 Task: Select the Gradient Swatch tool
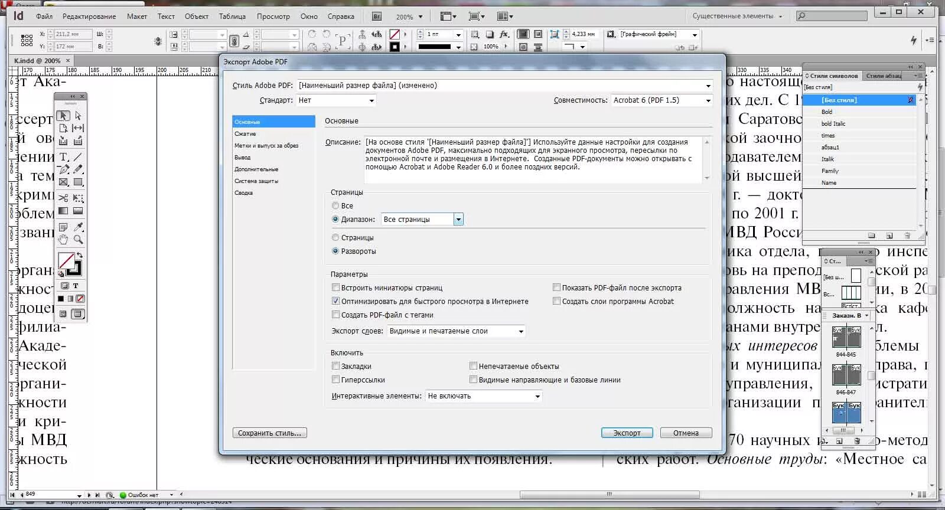coord(63,211)
